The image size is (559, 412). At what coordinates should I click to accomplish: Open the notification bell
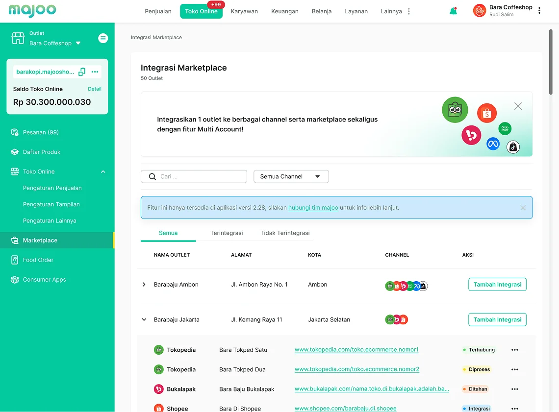[453, 11]
